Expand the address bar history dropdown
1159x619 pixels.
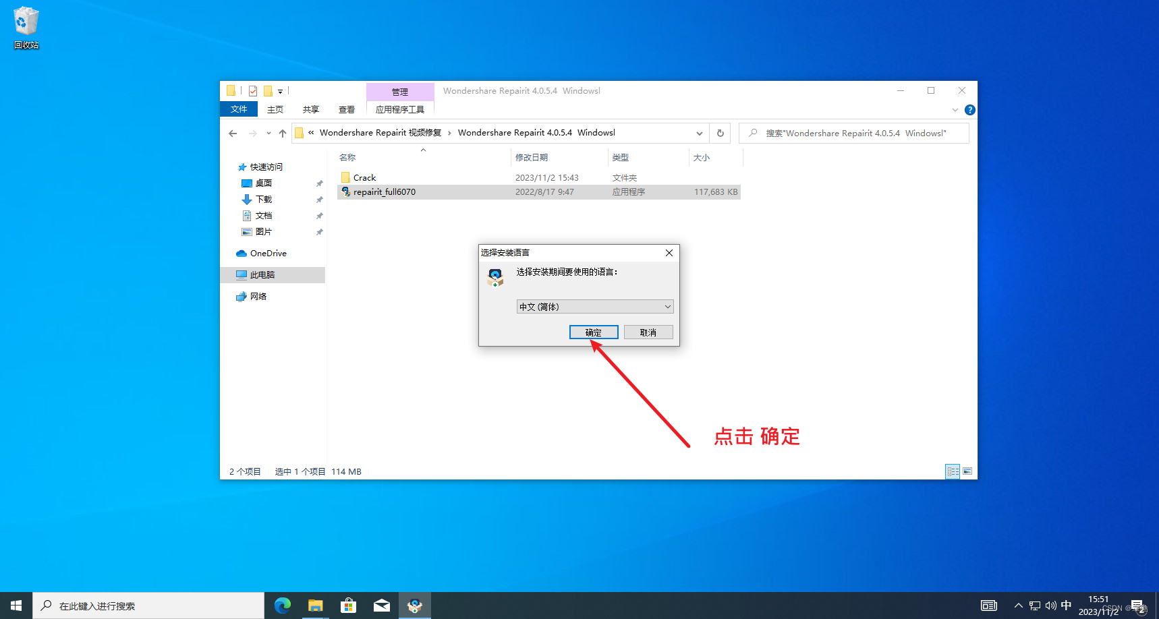(x=700, y=134)
